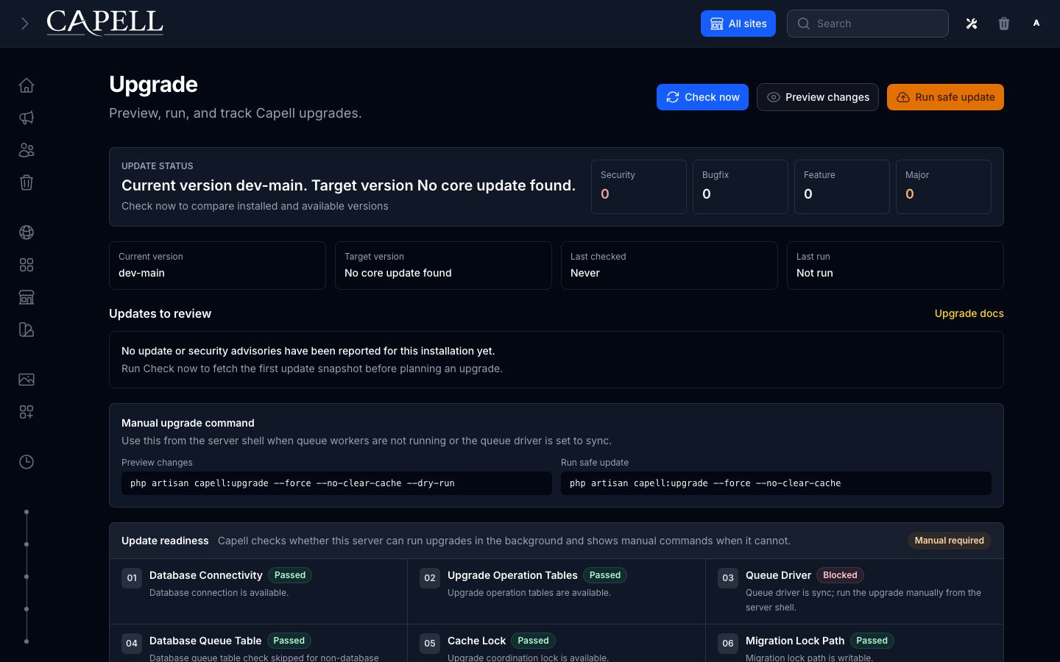Click 'No core update found' target version value
This screenshot has height=662, width=1060.
[398, 273]
